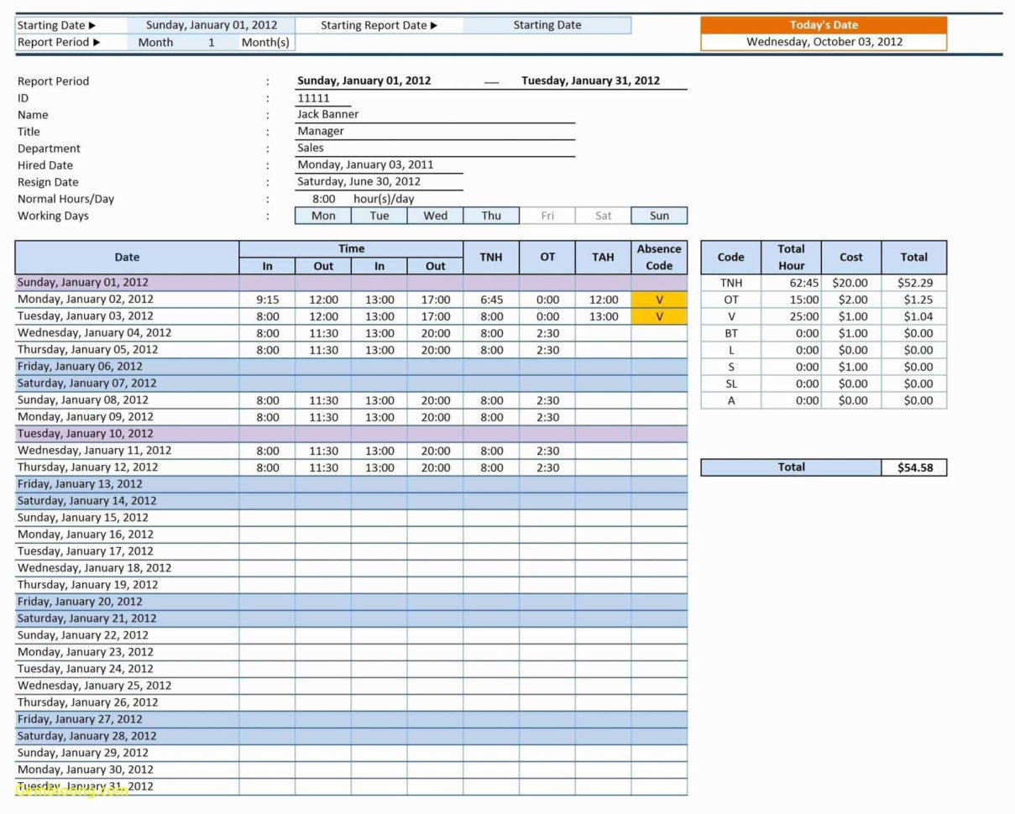
Task: Select the row Friday, January 20, 2012
Action: [351, 602]
